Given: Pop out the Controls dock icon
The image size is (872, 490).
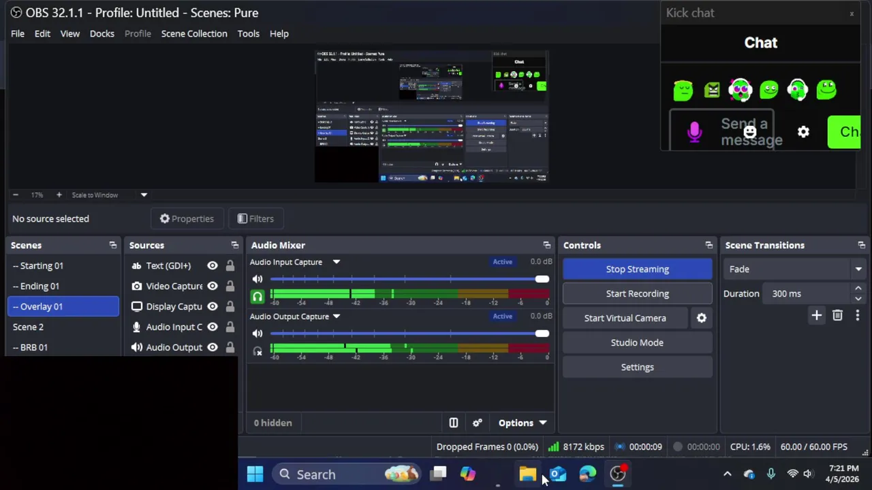Looking at the screenshot, I should [x=708, y=245].
